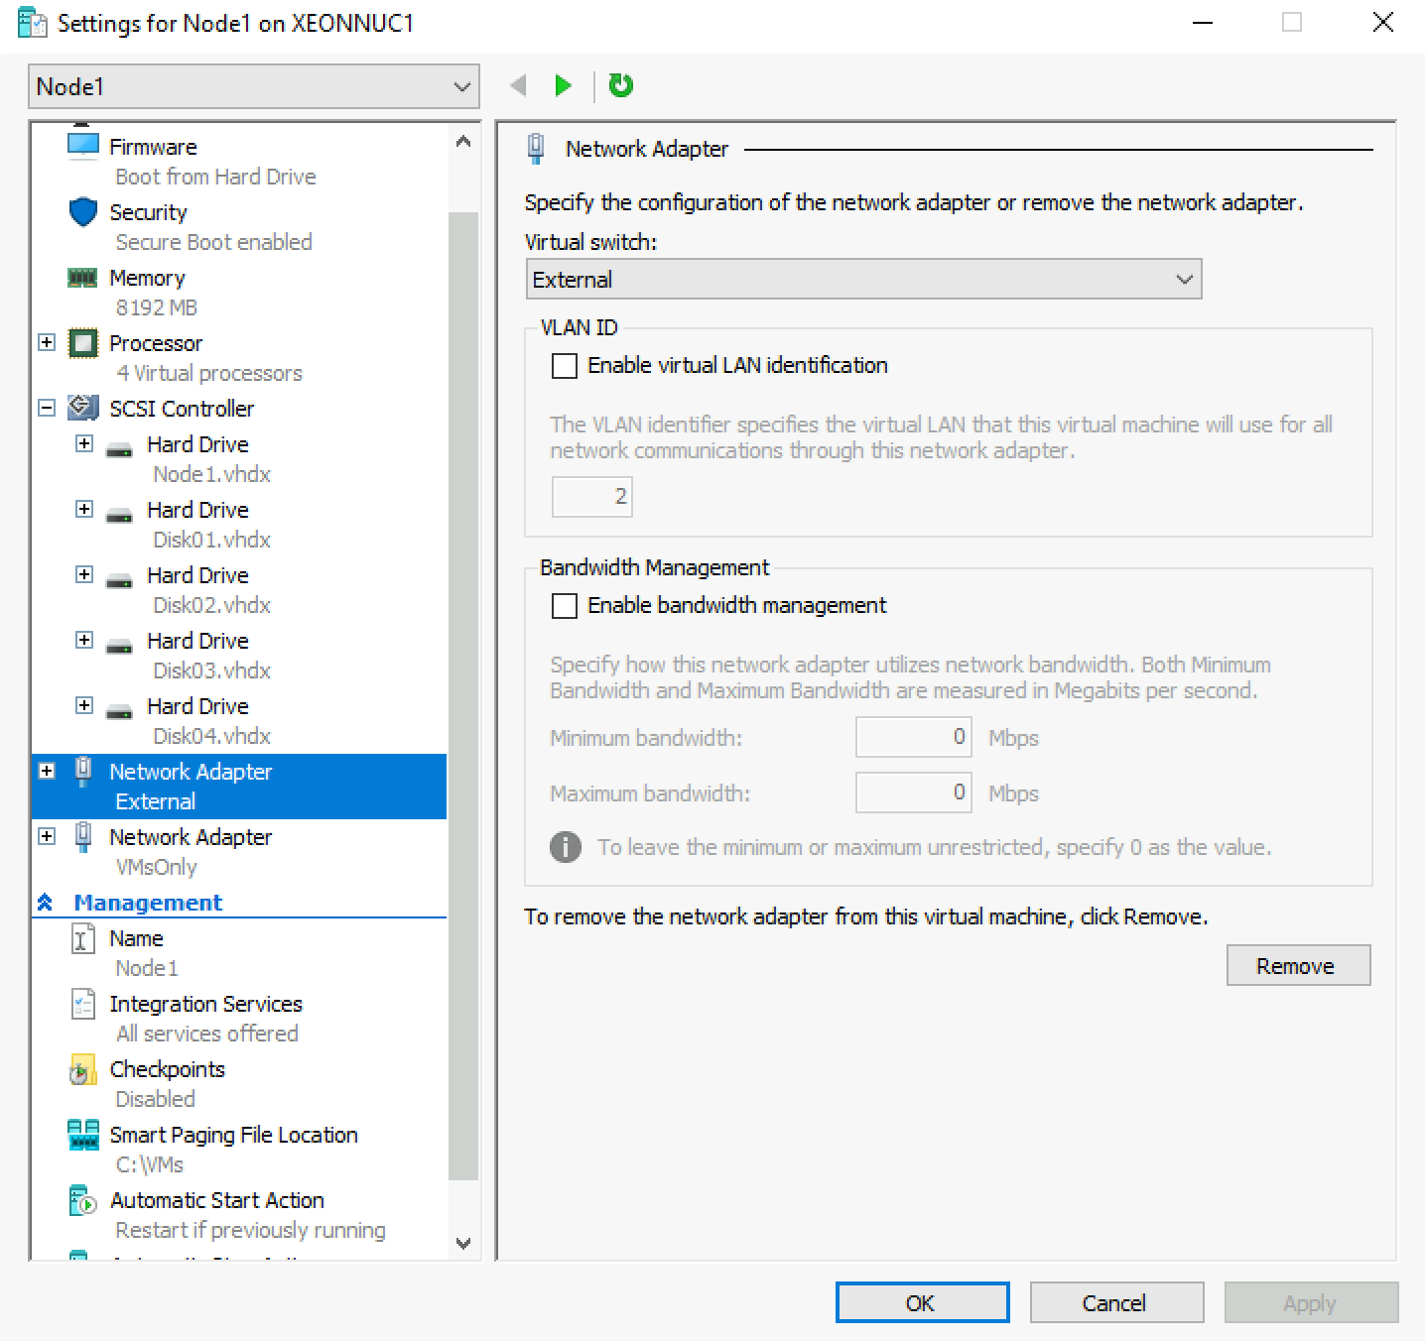Collapse the Management section chevron
The height and width of the screenshot is (1341, 1425).
[46, 903]
